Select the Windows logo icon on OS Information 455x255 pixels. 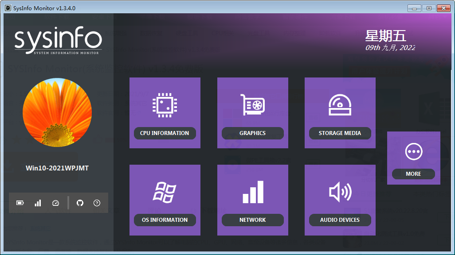point(165,192)
